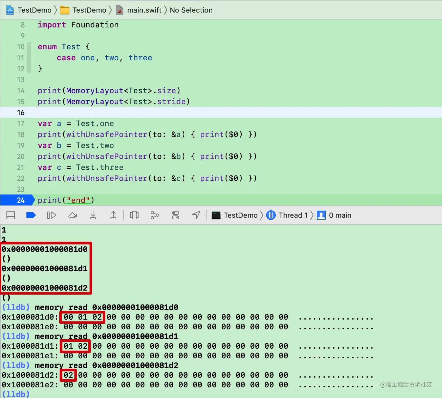Click 'memory read 0x00000001000081d0' command
Screen dimensions: 442x398
(x=107, y=307)
